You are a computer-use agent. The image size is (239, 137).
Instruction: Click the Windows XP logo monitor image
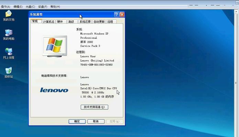[55, 46]
